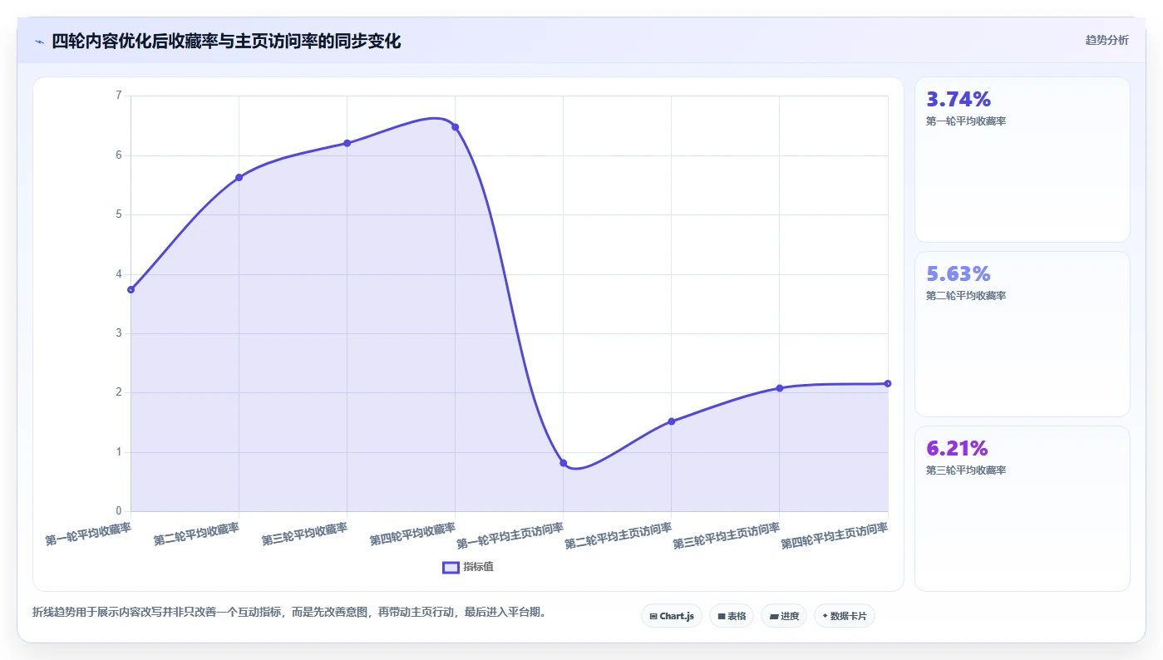The height and width of the screenshot is (660, 1163).
Task: Click the 第三轮平均收藏率 card caption
Action: [966, 470]
